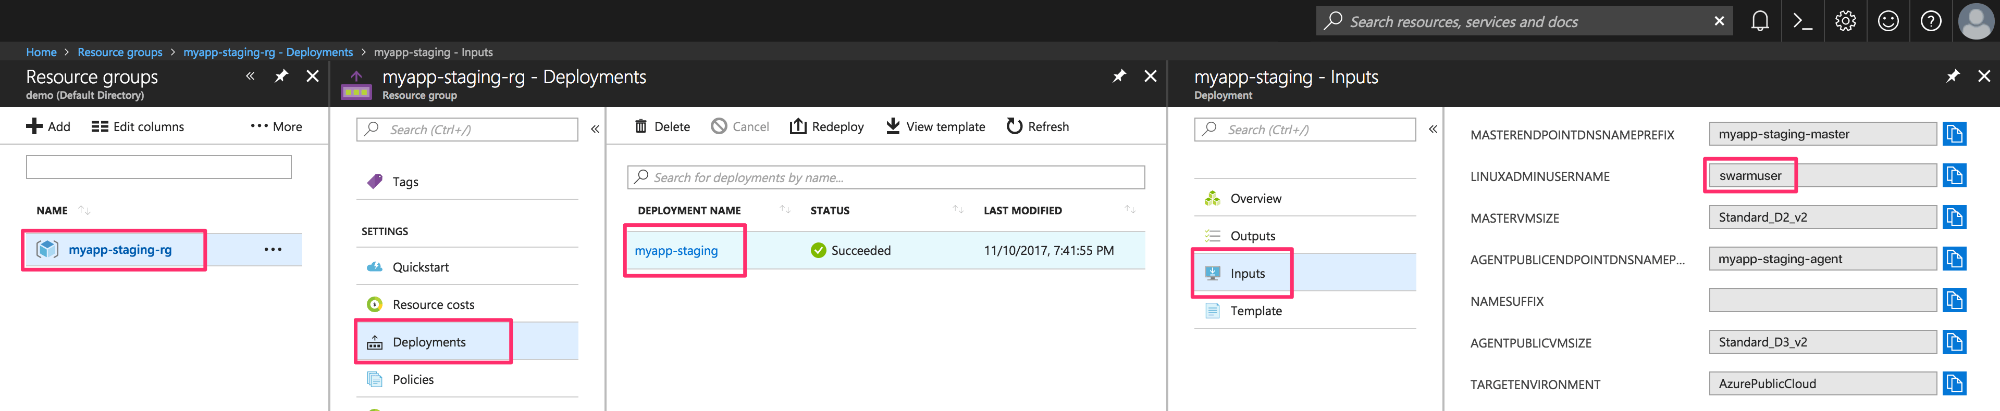Copy LINUXADMINUSERNAME value
The width and height of the screenshot is (2000, 411).
(1954, 176)
